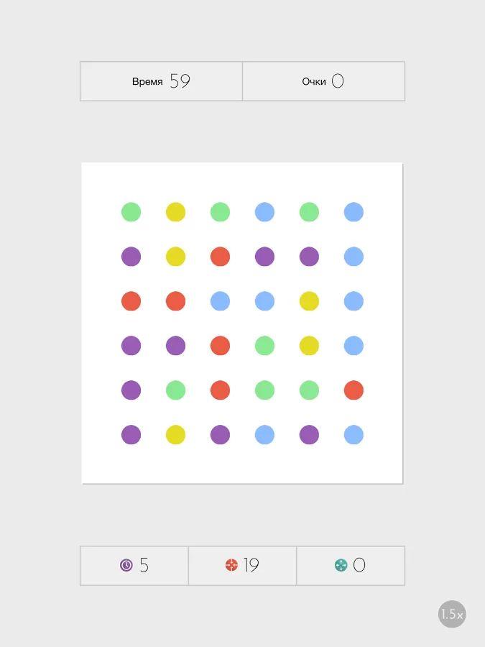Tap the yellow dot in the third row

point(309,301)
